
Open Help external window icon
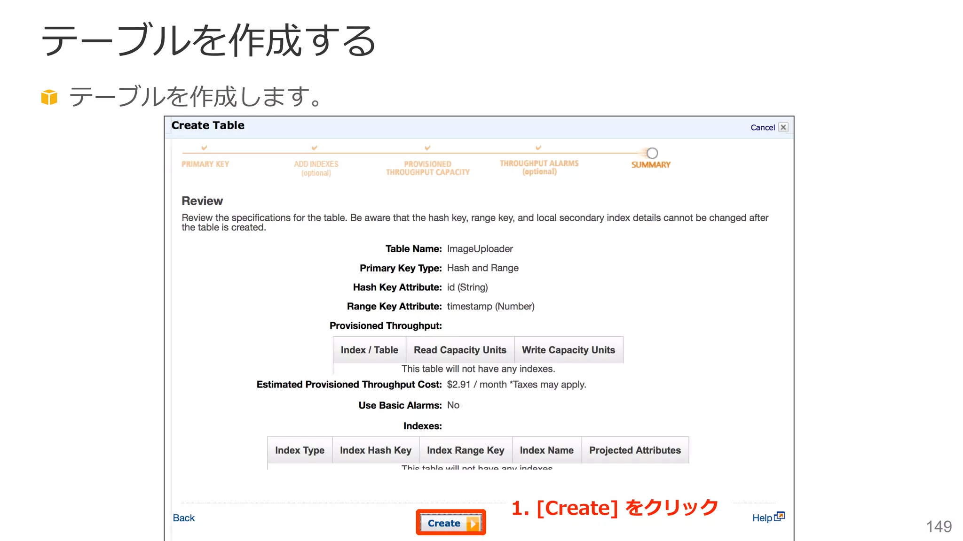click(780, 516)
